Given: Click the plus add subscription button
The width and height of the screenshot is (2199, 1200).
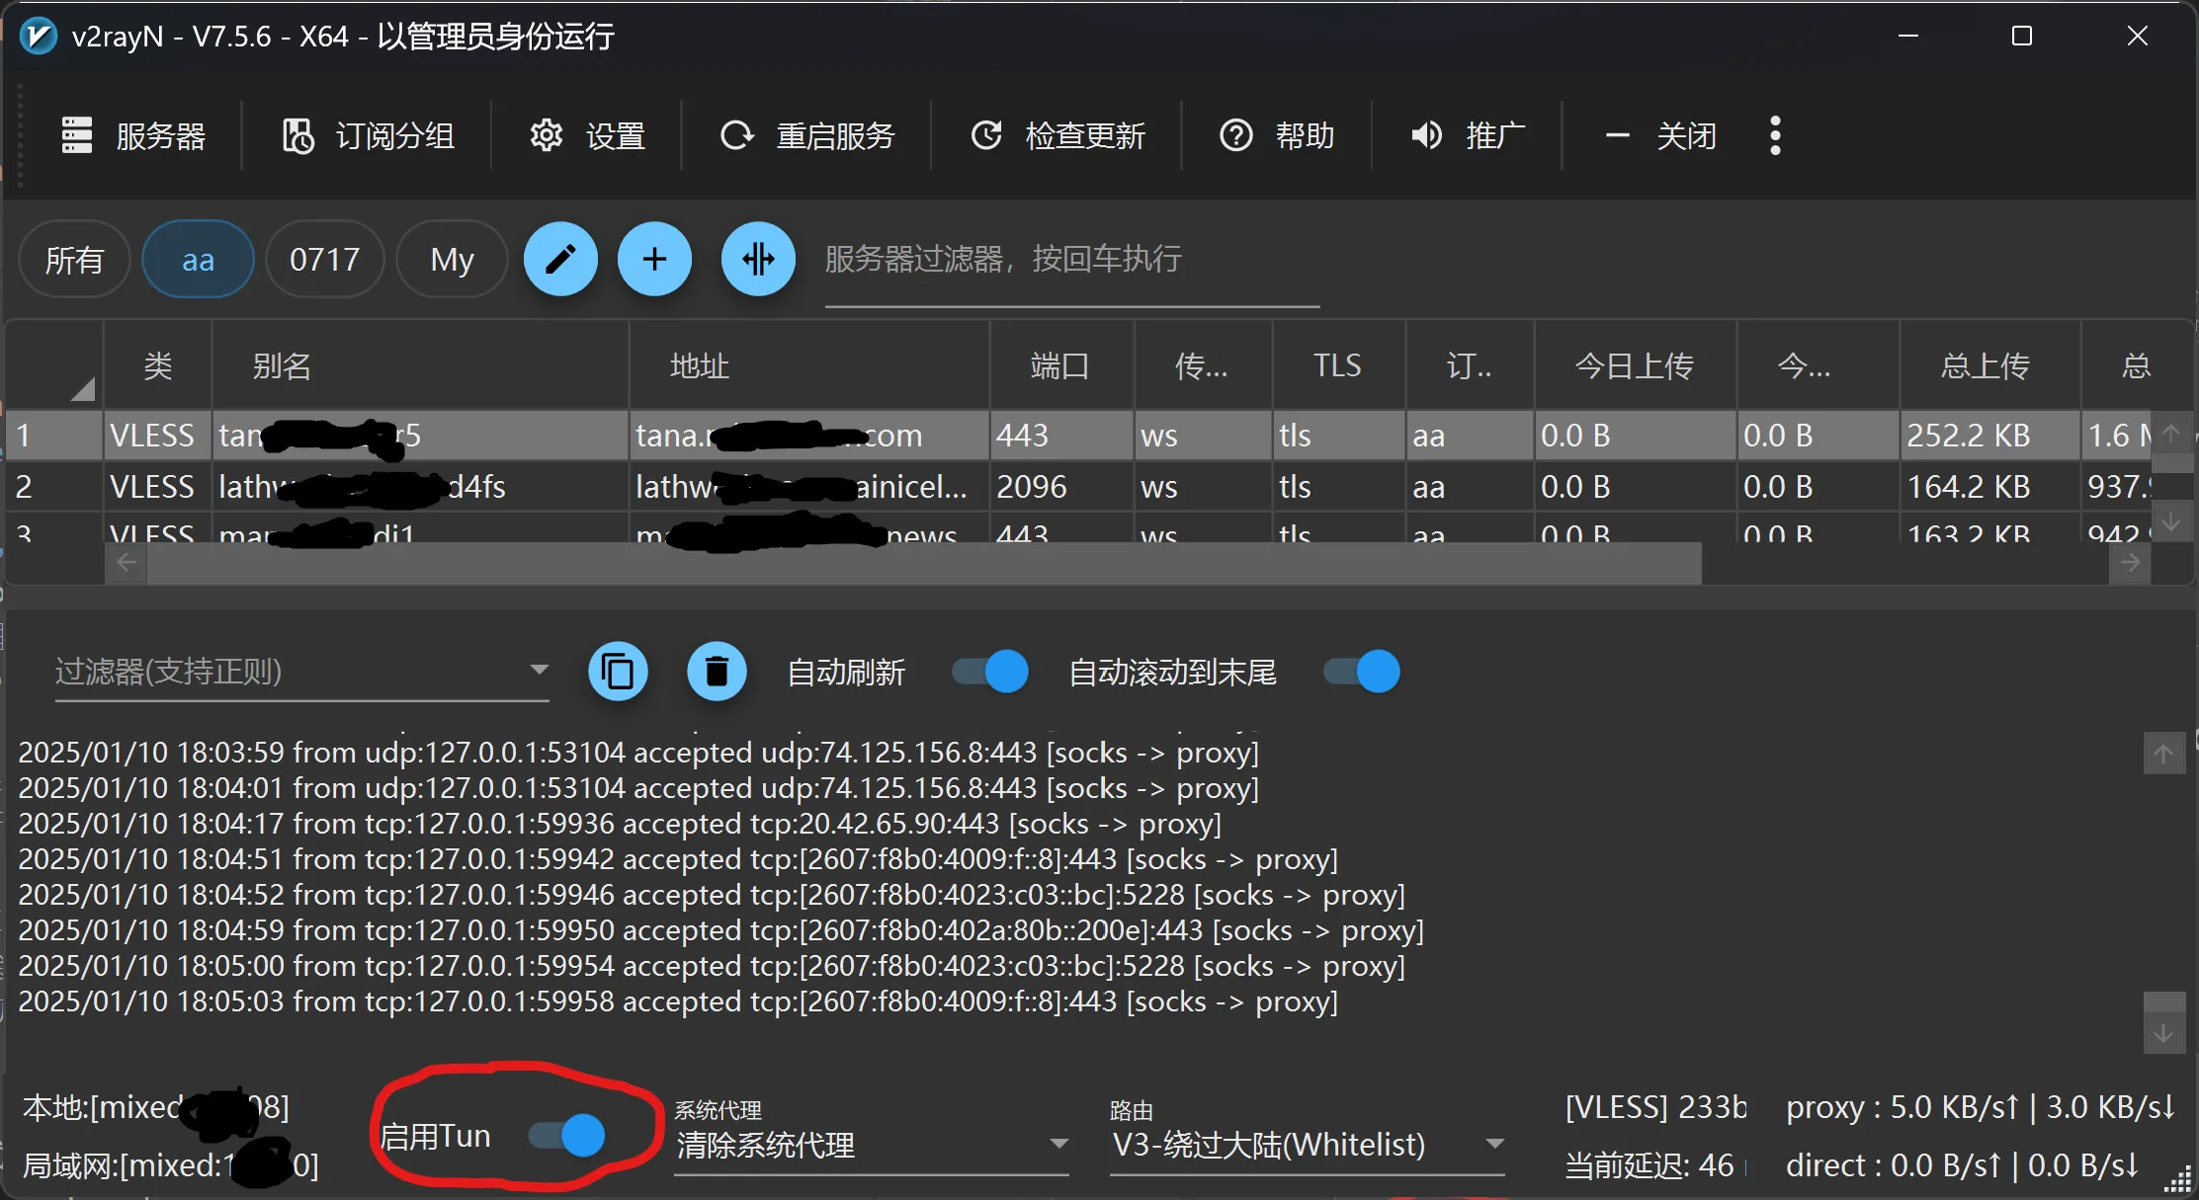Looking at the screenshot, I should click(x=654, y=259).
